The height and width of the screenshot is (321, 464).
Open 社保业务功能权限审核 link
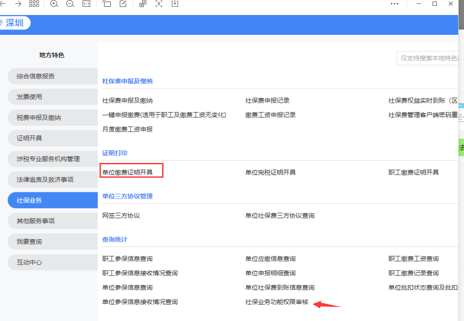(277, 302)
